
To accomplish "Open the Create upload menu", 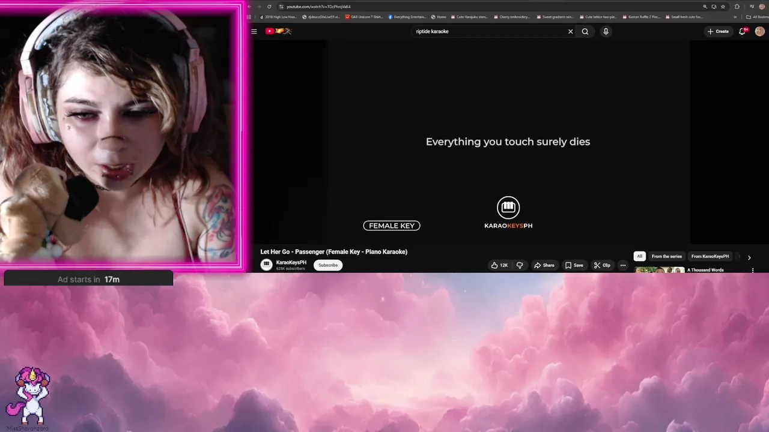I will pyautogui.click(x=718, y=31).
